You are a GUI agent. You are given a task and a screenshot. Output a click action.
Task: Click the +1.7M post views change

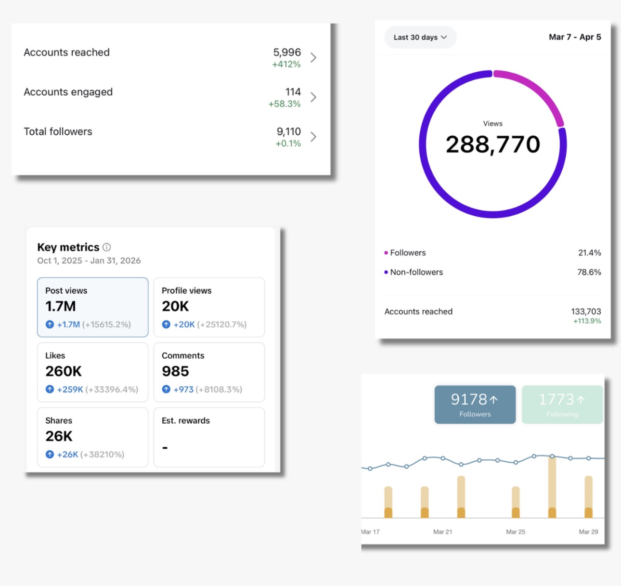click(68, 325)
